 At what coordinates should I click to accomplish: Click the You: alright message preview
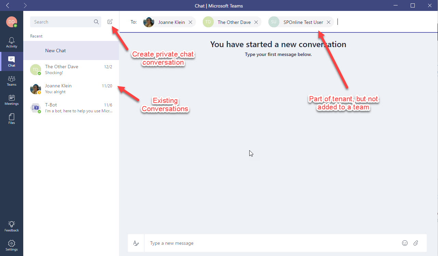(x=55, y=92)
